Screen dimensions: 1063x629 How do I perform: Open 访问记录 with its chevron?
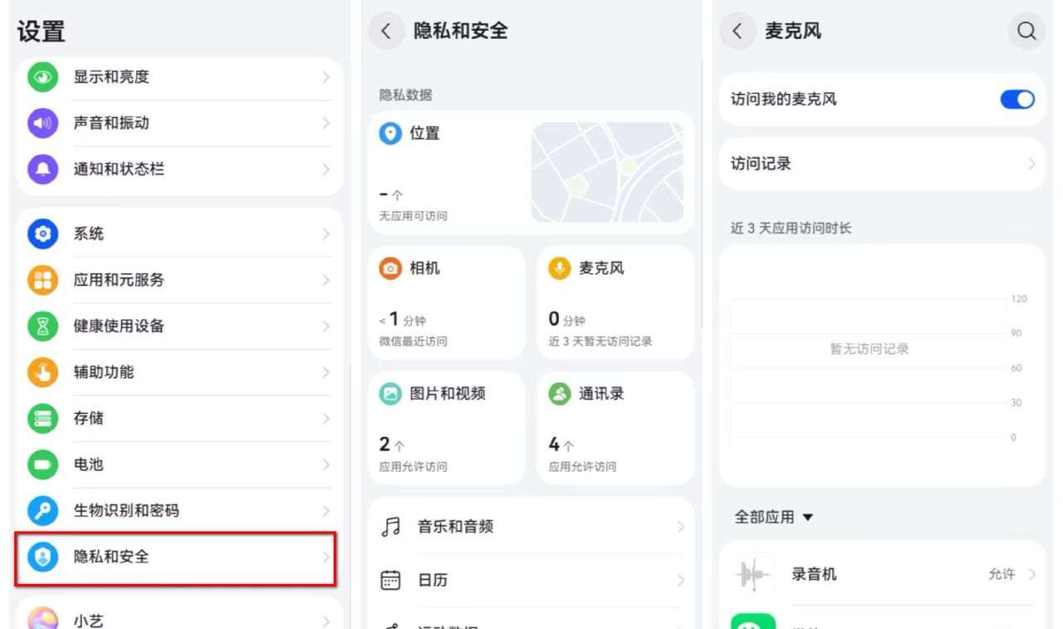pyautogui.click(x=1033, y=164)
